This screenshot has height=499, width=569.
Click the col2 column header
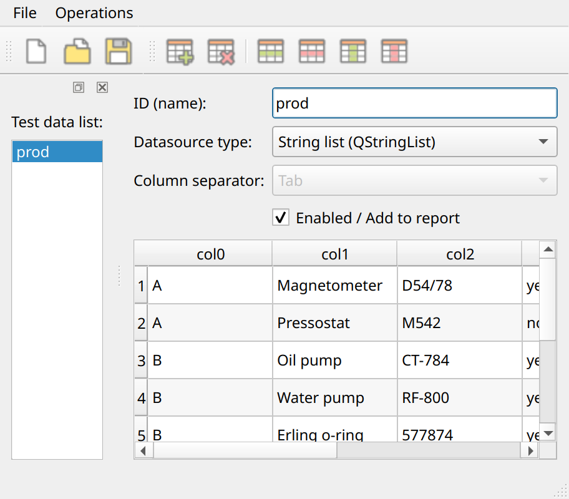(x=459, y=254)
